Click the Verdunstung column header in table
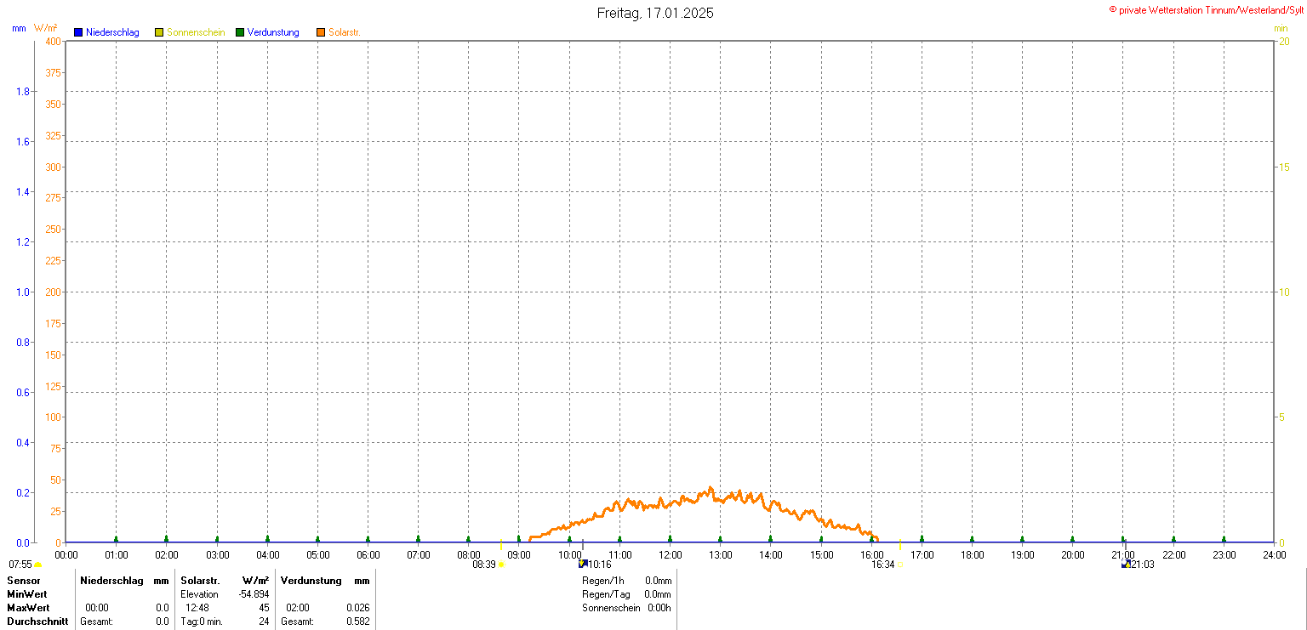 pos(311,581)
